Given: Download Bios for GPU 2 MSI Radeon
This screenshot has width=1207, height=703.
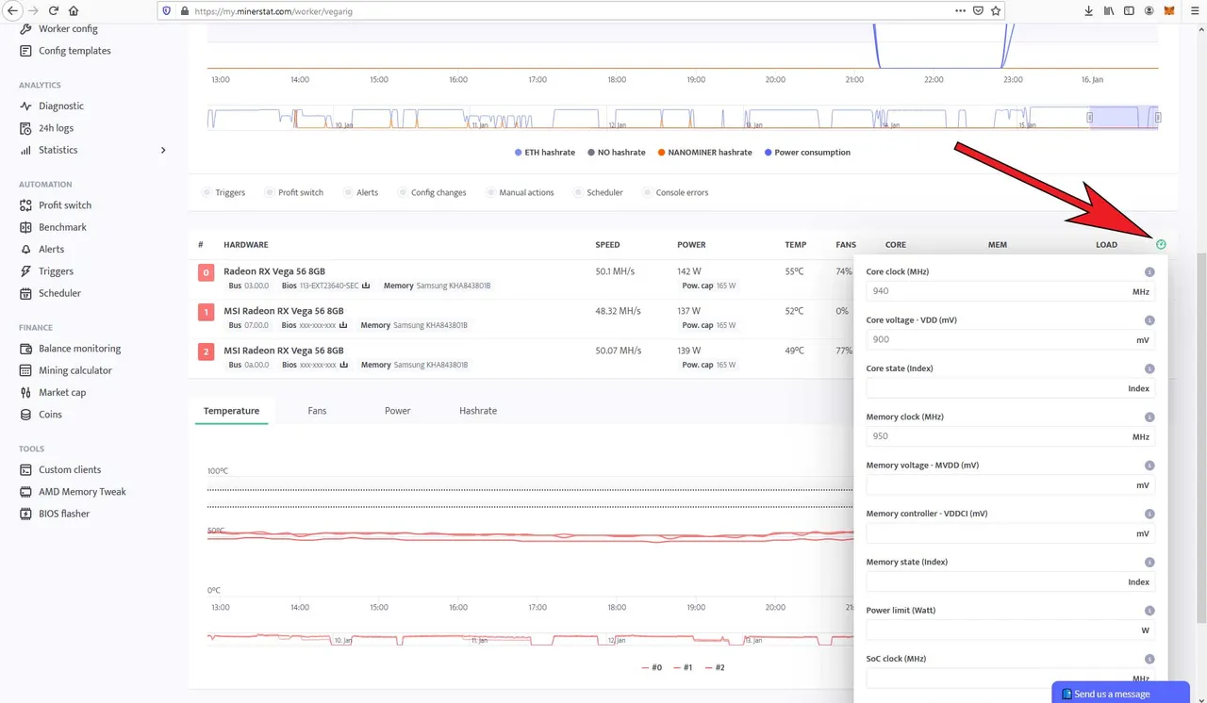Looking at the screenshot, I should pos(343,365).
